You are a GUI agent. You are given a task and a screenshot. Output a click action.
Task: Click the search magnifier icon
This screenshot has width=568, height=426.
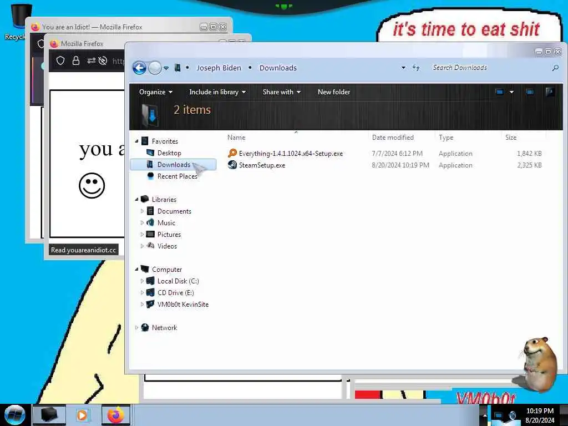(x=555, y=68)
